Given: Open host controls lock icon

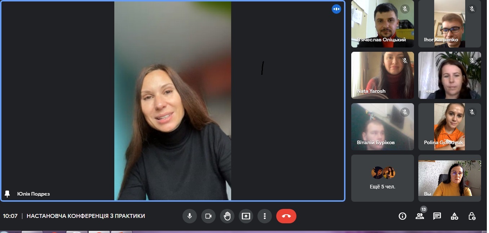Looking at the screenshot, I should pos(472,216).
